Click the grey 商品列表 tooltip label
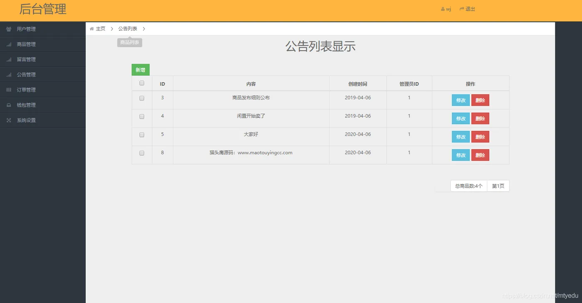 [130, 42]
